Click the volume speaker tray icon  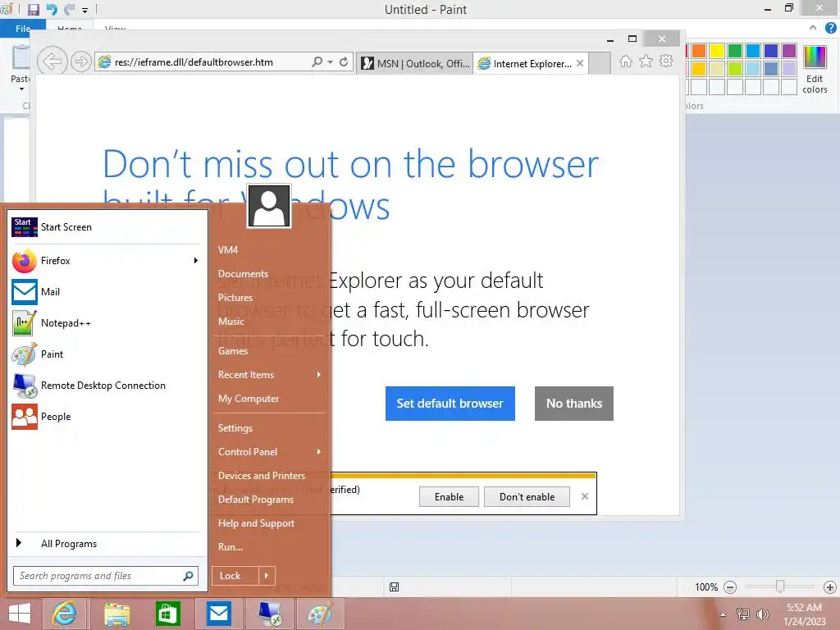coord(762,614)
